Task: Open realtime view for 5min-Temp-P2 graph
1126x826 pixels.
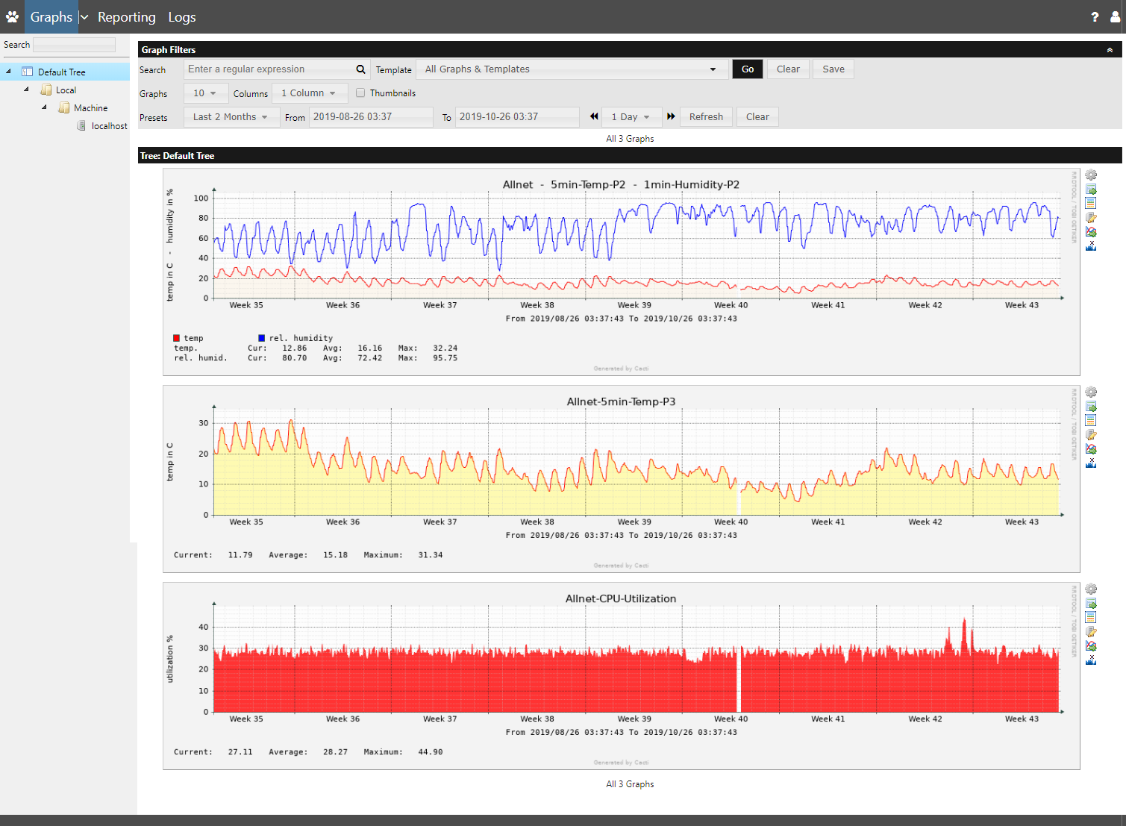Action: coord(1091,231)
